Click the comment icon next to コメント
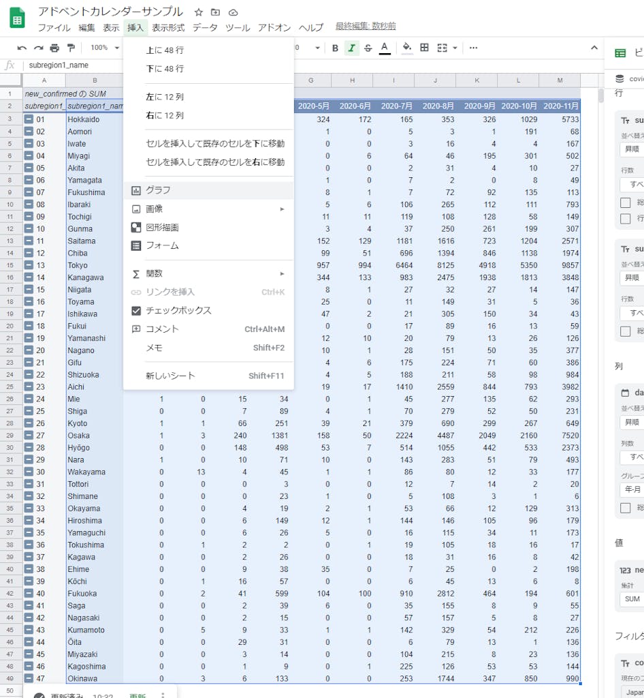 [136, 329]
